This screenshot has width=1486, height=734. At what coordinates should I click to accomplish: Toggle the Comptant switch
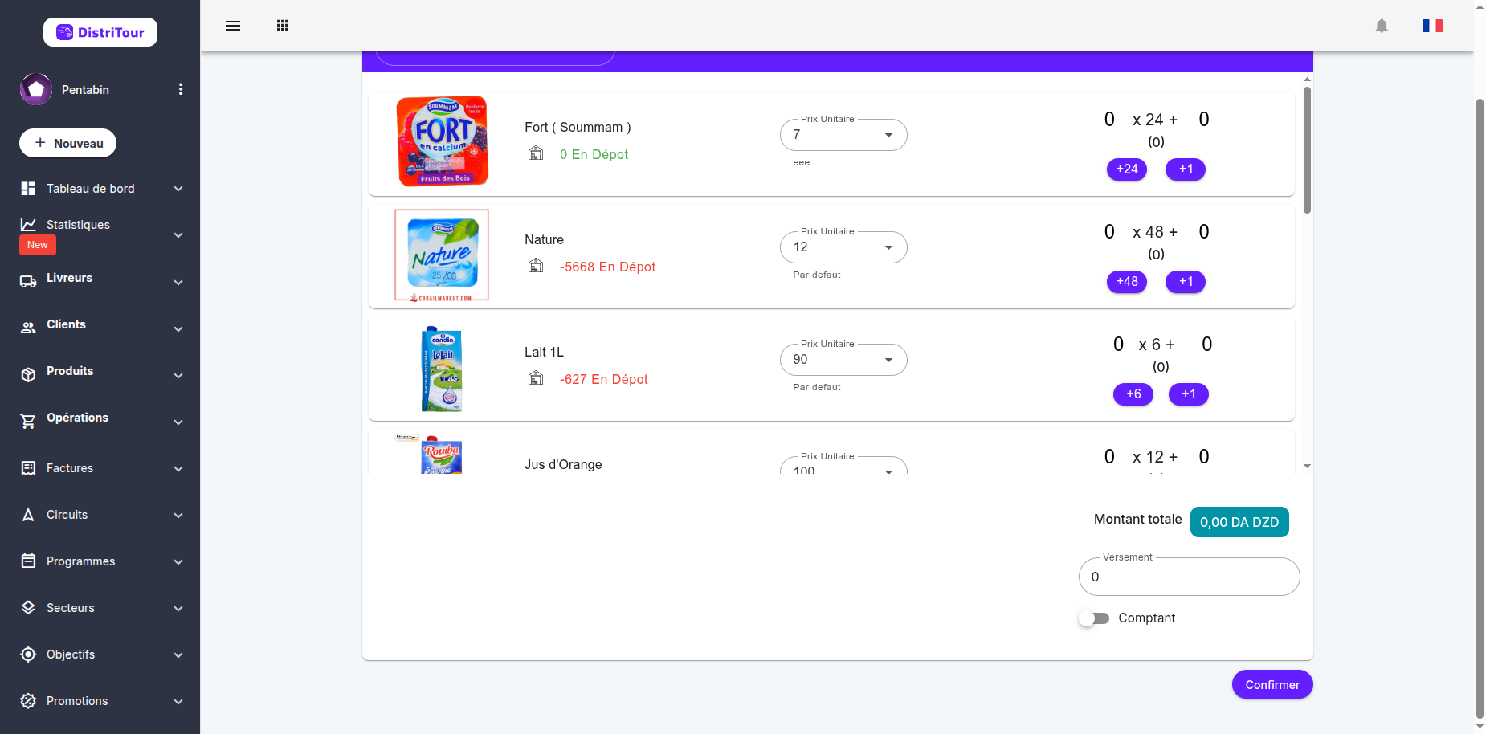pyautogui.click(x=1094, y=618)
